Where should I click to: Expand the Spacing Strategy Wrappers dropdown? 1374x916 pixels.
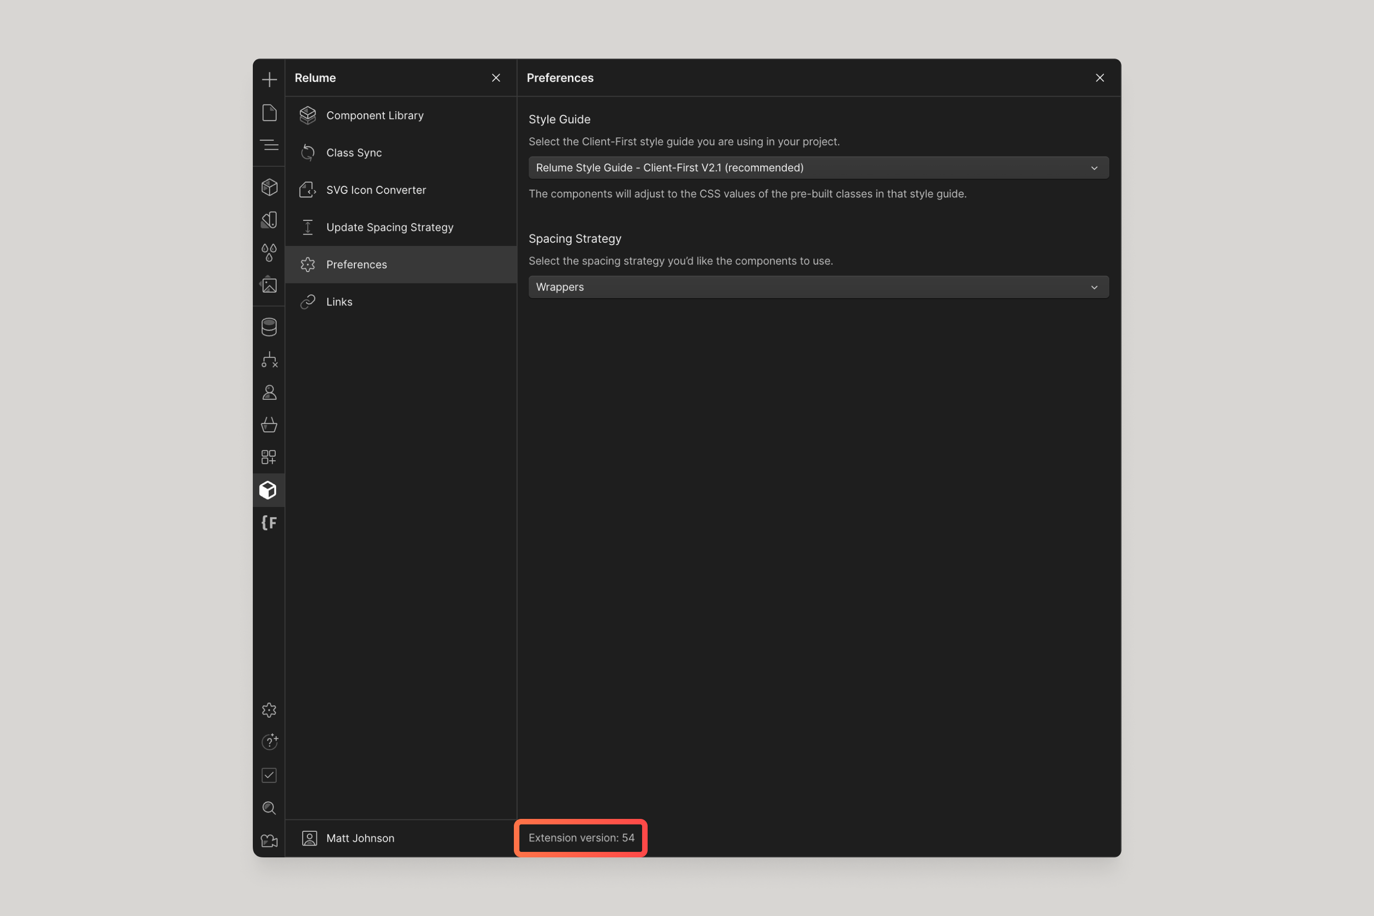click(818, 287)
